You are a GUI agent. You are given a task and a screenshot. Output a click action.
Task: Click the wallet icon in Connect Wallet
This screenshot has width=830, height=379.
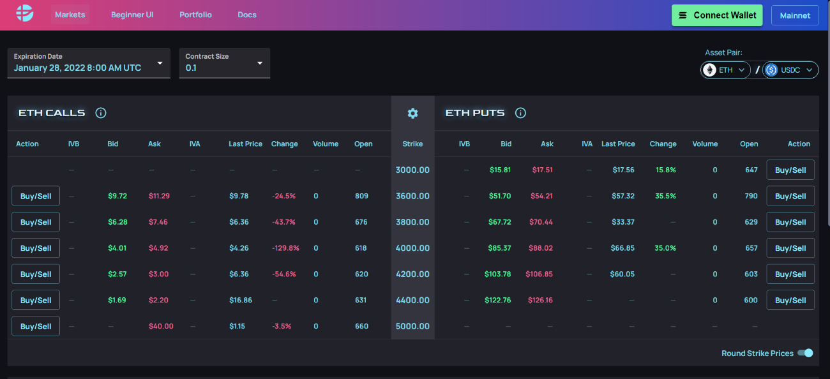click(x=683, y=15)
